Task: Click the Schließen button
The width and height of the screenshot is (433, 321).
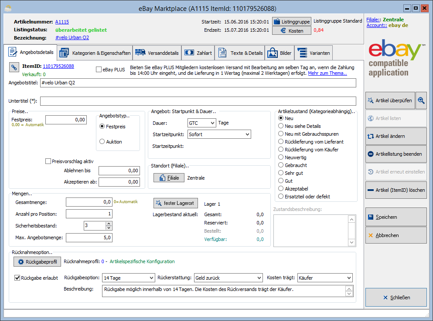Action: [x=396, y=298]
